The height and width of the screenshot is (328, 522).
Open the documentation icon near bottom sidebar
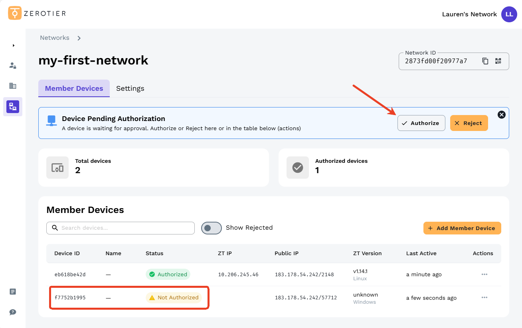tap(12, 291)
